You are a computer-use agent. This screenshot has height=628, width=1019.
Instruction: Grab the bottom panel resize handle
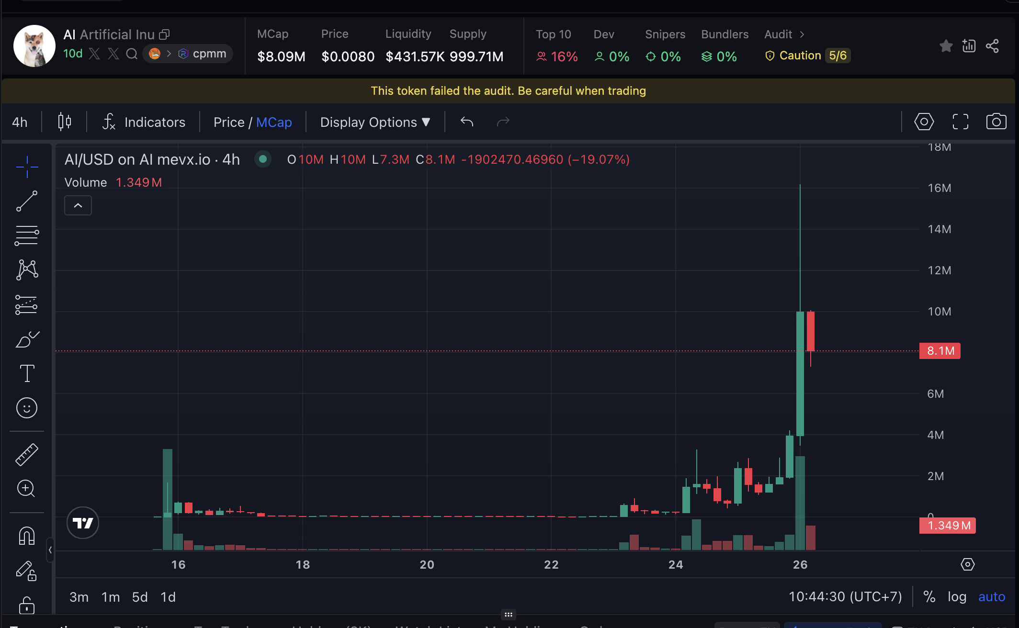(x=509, y=614)
